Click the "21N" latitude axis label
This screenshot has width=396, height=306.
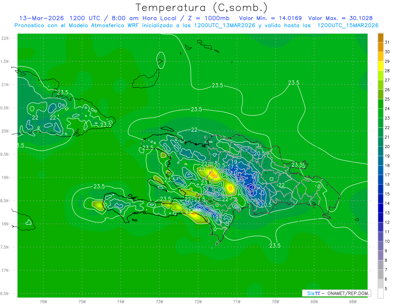[5, 85]
